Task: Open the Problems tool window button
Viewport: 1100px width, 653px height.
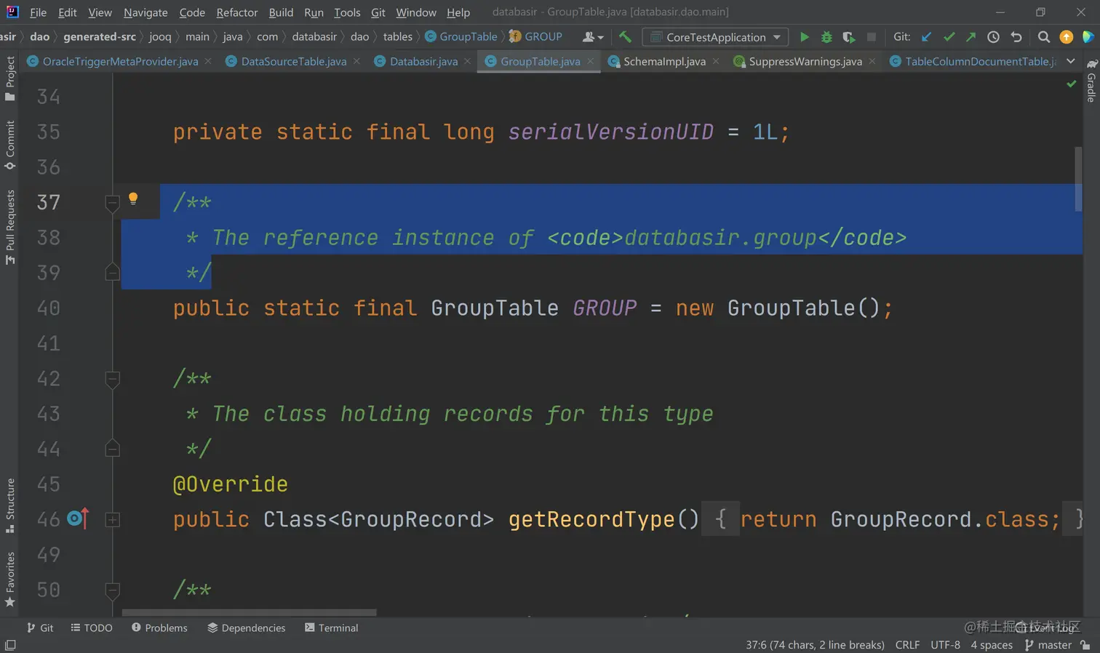Action: [159, 628]
